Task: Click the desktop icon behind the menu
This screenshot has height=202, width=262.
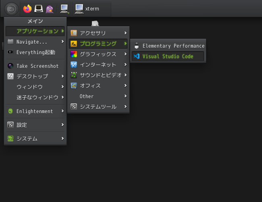Action: (95, 23)
